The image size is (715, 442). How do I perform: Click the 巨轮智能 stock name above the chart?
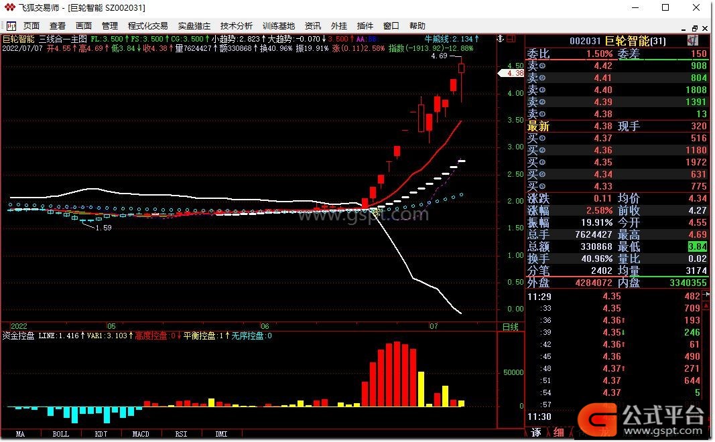(x=19, y=40)
